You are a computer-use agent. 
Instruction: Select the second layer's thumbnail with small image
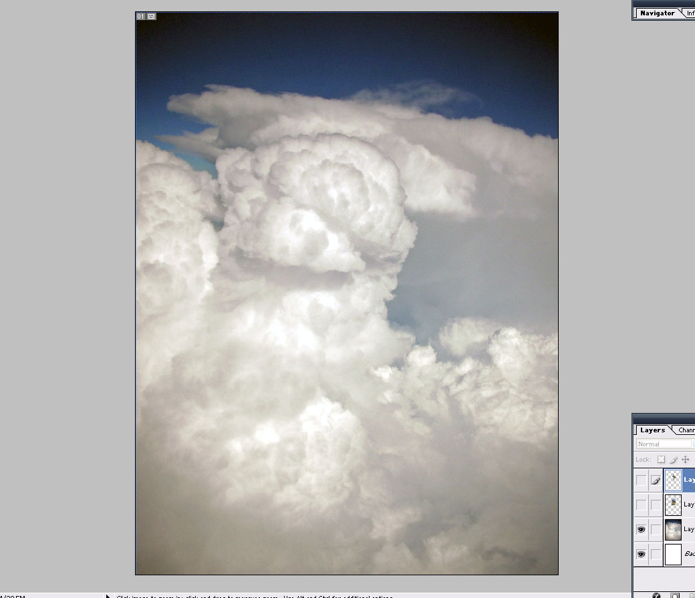point(673,505)
